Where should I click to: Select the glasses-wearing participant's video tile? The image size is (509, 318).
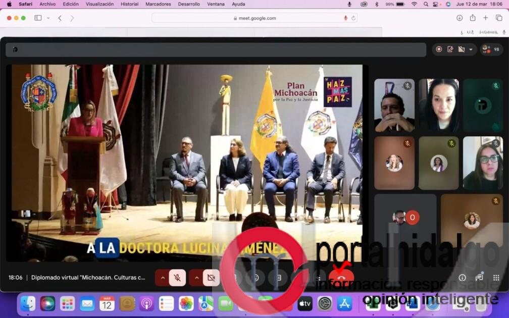[482, 163]
